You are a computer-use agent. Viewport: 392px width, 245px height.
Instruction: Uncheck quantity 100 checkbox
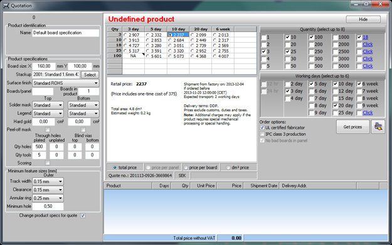(x=311, y=37)
